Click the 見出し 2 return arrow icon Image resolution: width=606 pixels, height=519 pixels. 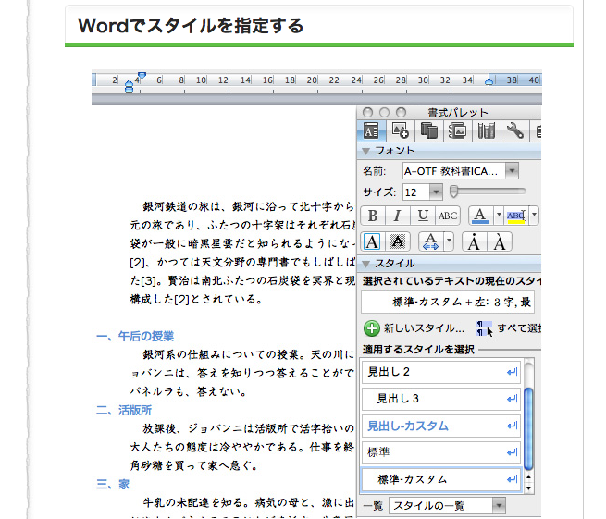coord(512,372)
